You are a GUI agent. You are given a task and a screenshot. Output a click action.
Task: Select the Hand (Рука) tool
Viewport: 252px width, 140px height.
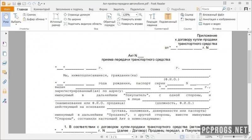[x=6, y=19]
